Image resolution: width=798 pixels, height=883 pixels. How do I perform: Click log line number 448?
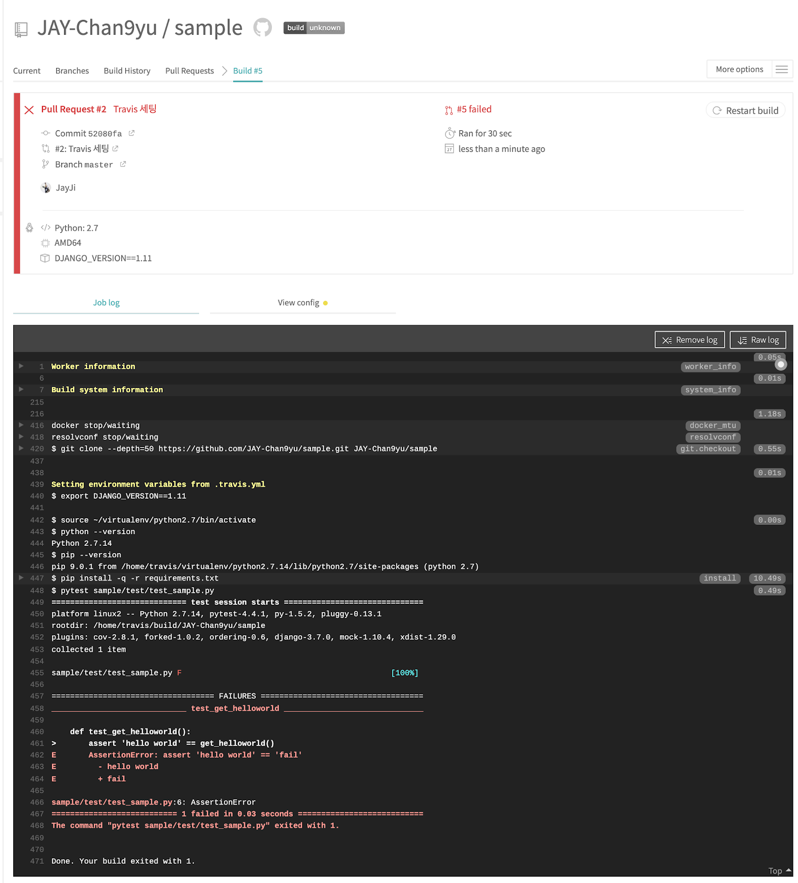pyautogui.click(x=37, y=591)
